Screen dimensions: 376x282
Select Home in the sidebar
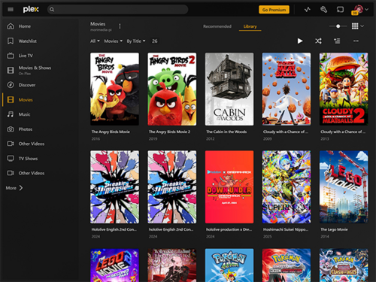point(25,26)
